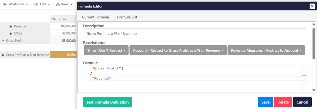Select the Revenue row label
This screenshot has height=109, width=317.
[20, 26]
